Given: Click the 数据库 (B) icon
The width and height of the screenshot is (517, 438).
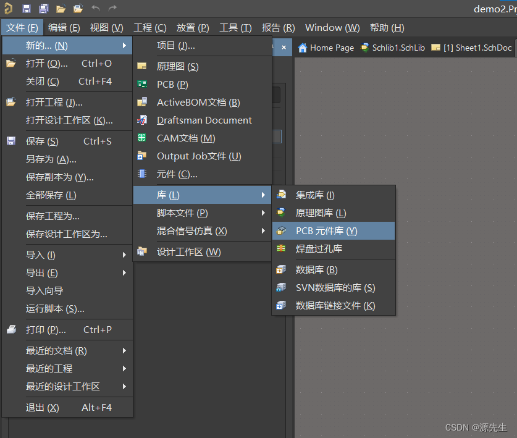Looking at the screenshot, I should 281,269.
